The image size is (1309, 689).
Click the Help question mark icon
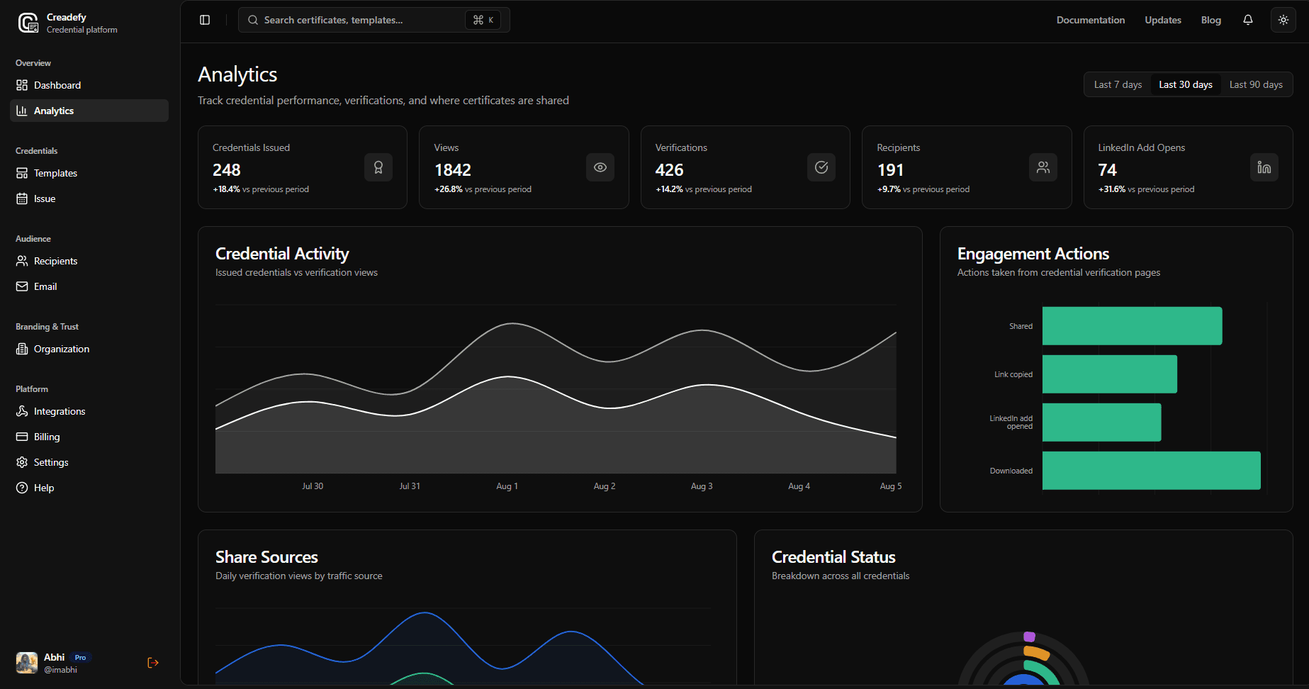coord(22,488)
